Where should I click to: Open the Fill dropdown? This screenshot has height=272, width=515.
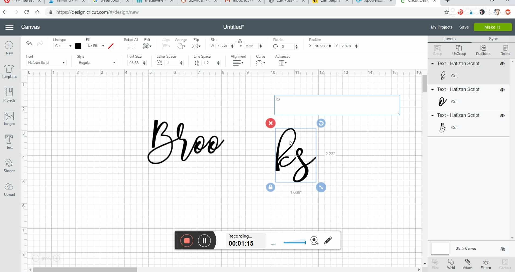(96, 46)
